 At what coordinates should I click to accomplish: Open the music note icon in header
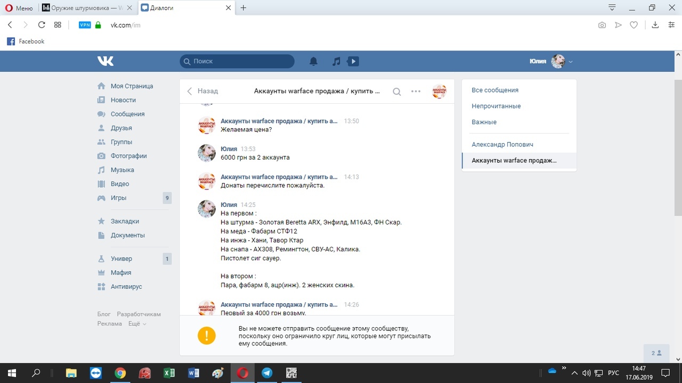point(336,61)
